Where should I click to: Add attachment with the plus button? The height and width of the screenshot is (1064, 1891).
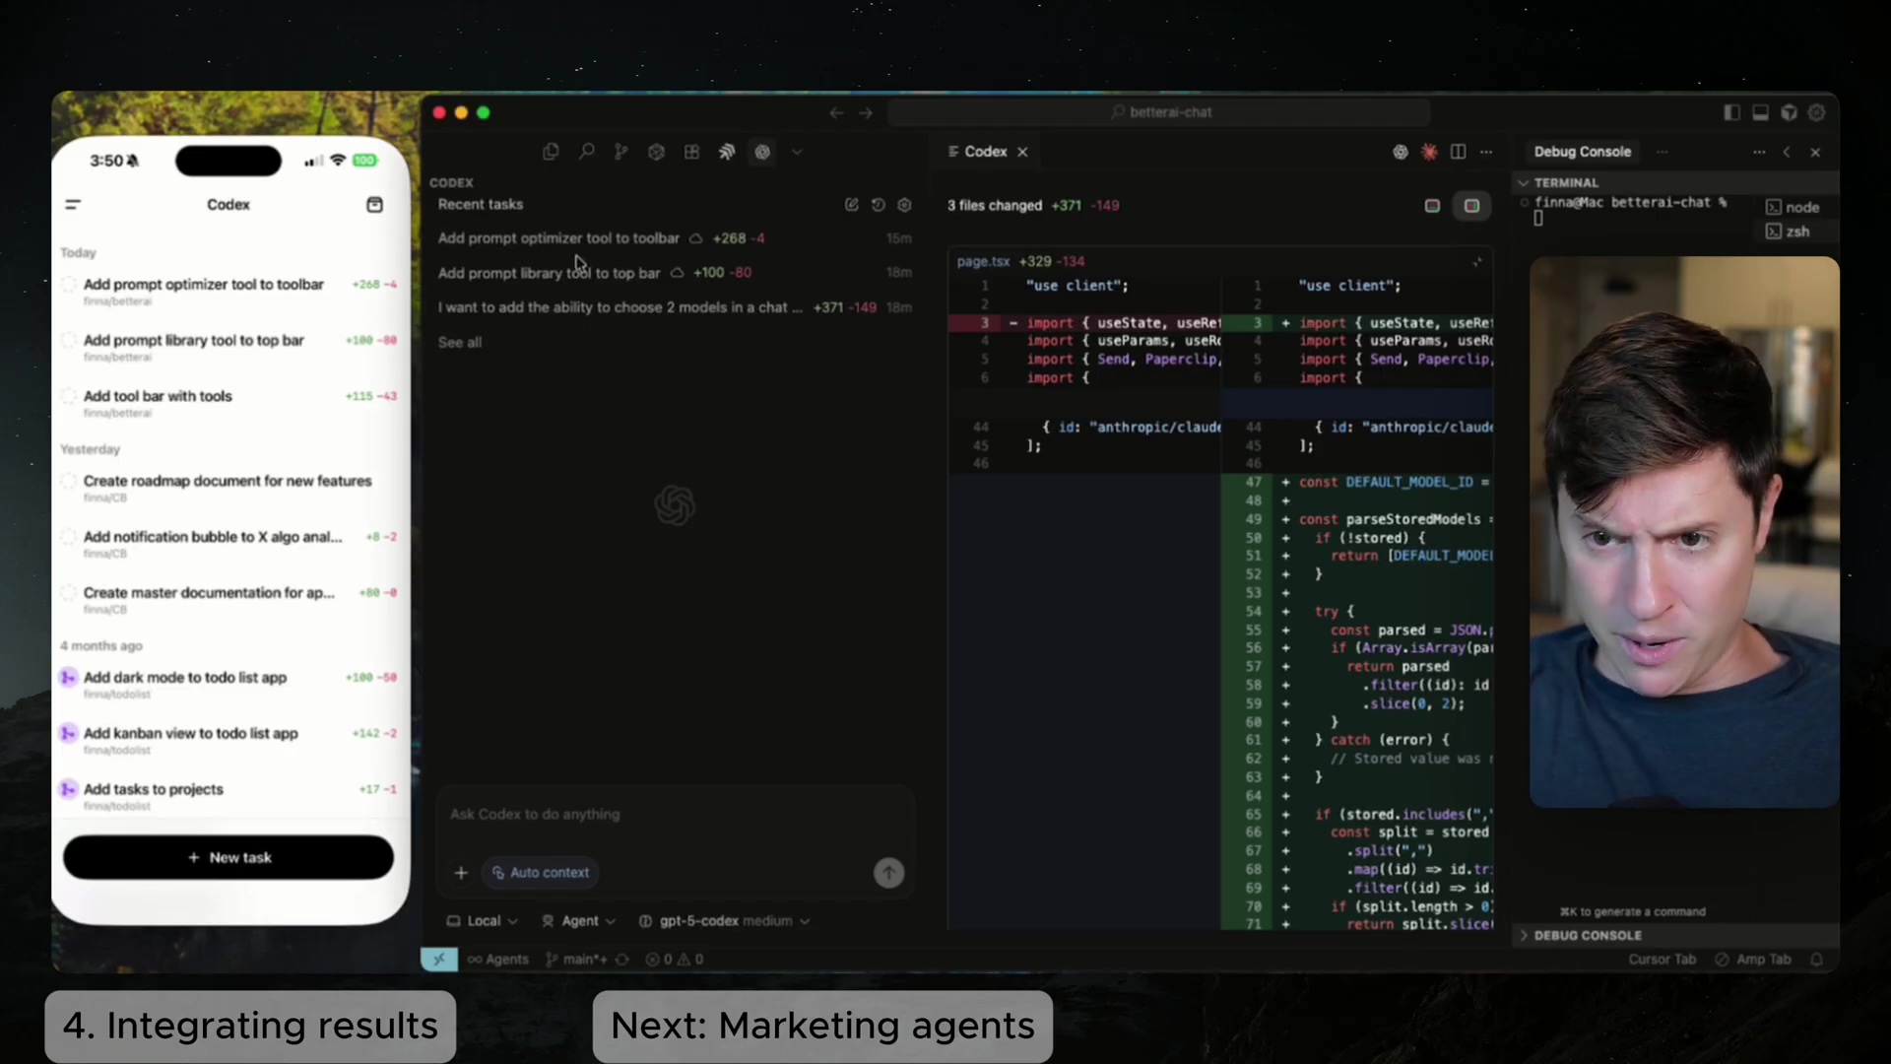coord(461,873)
